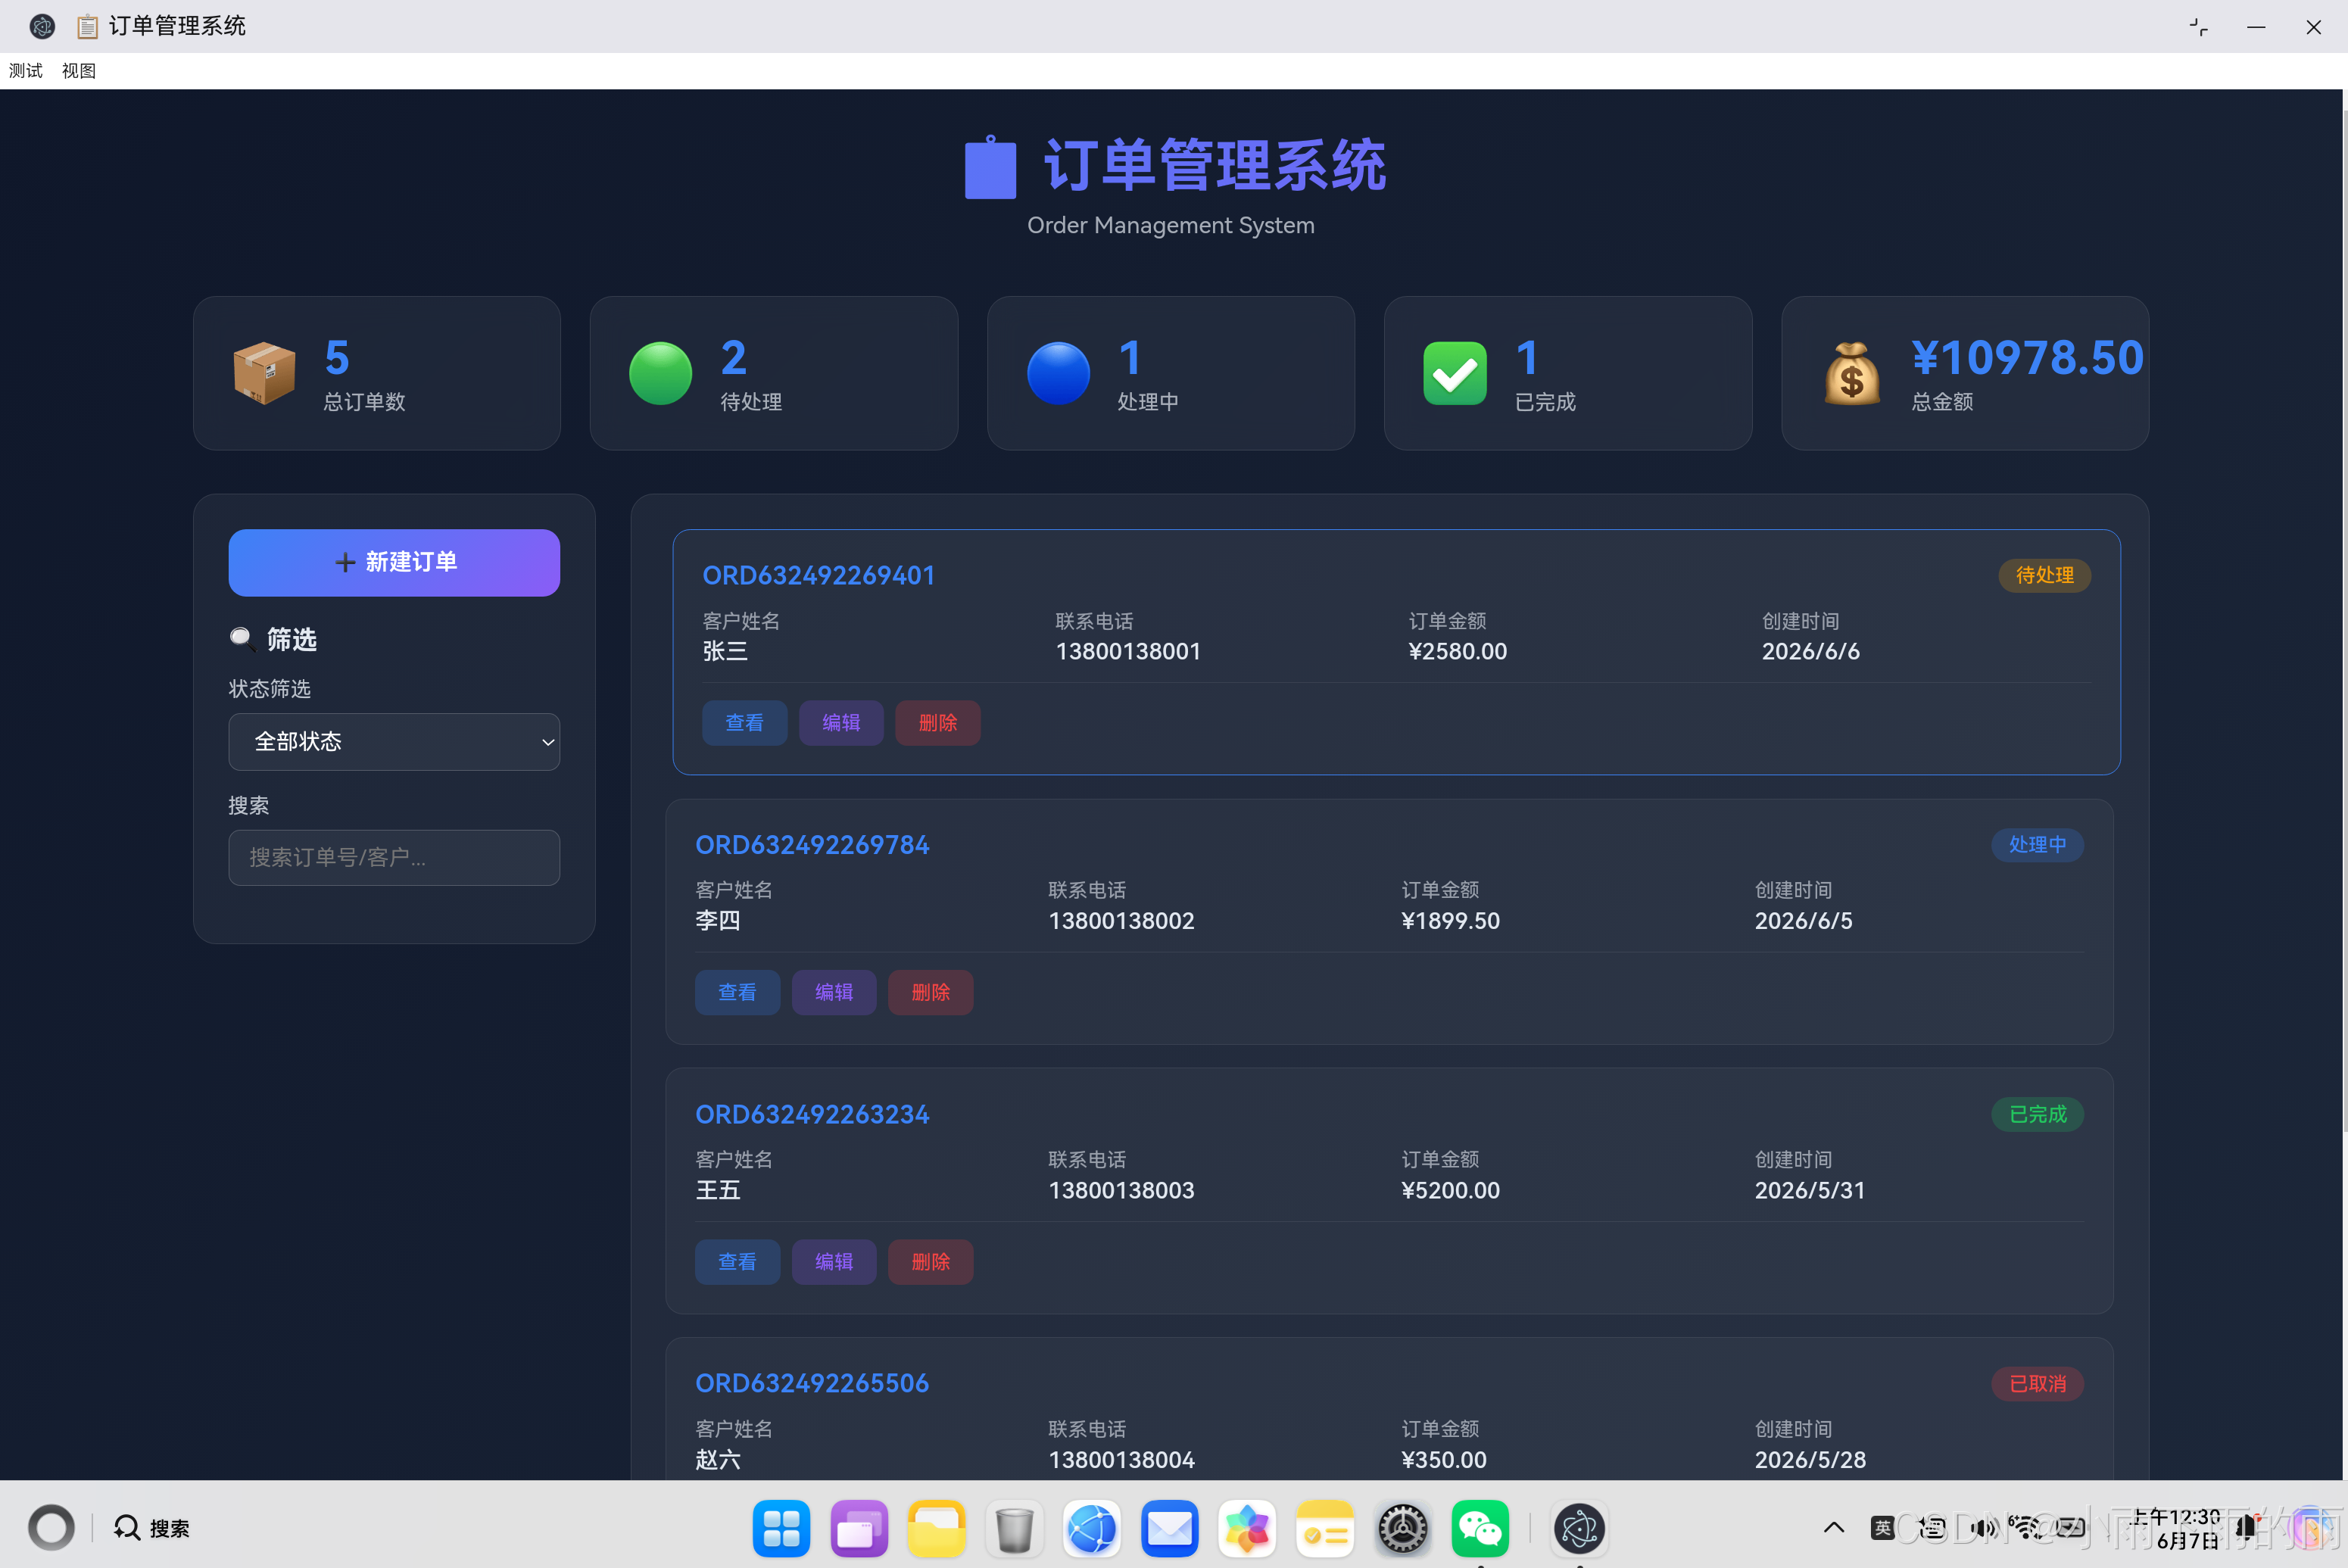Click 删除 for customer 王五's order
The image size is (2348, 1568).
[931, 1262]
